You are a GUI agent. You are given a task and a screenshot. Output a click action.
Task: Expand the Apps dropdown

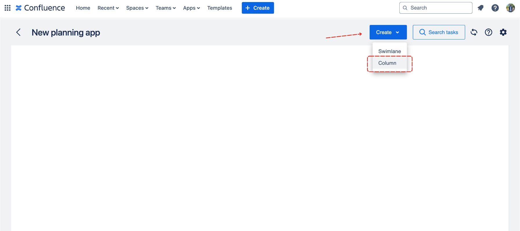point(191,8)
